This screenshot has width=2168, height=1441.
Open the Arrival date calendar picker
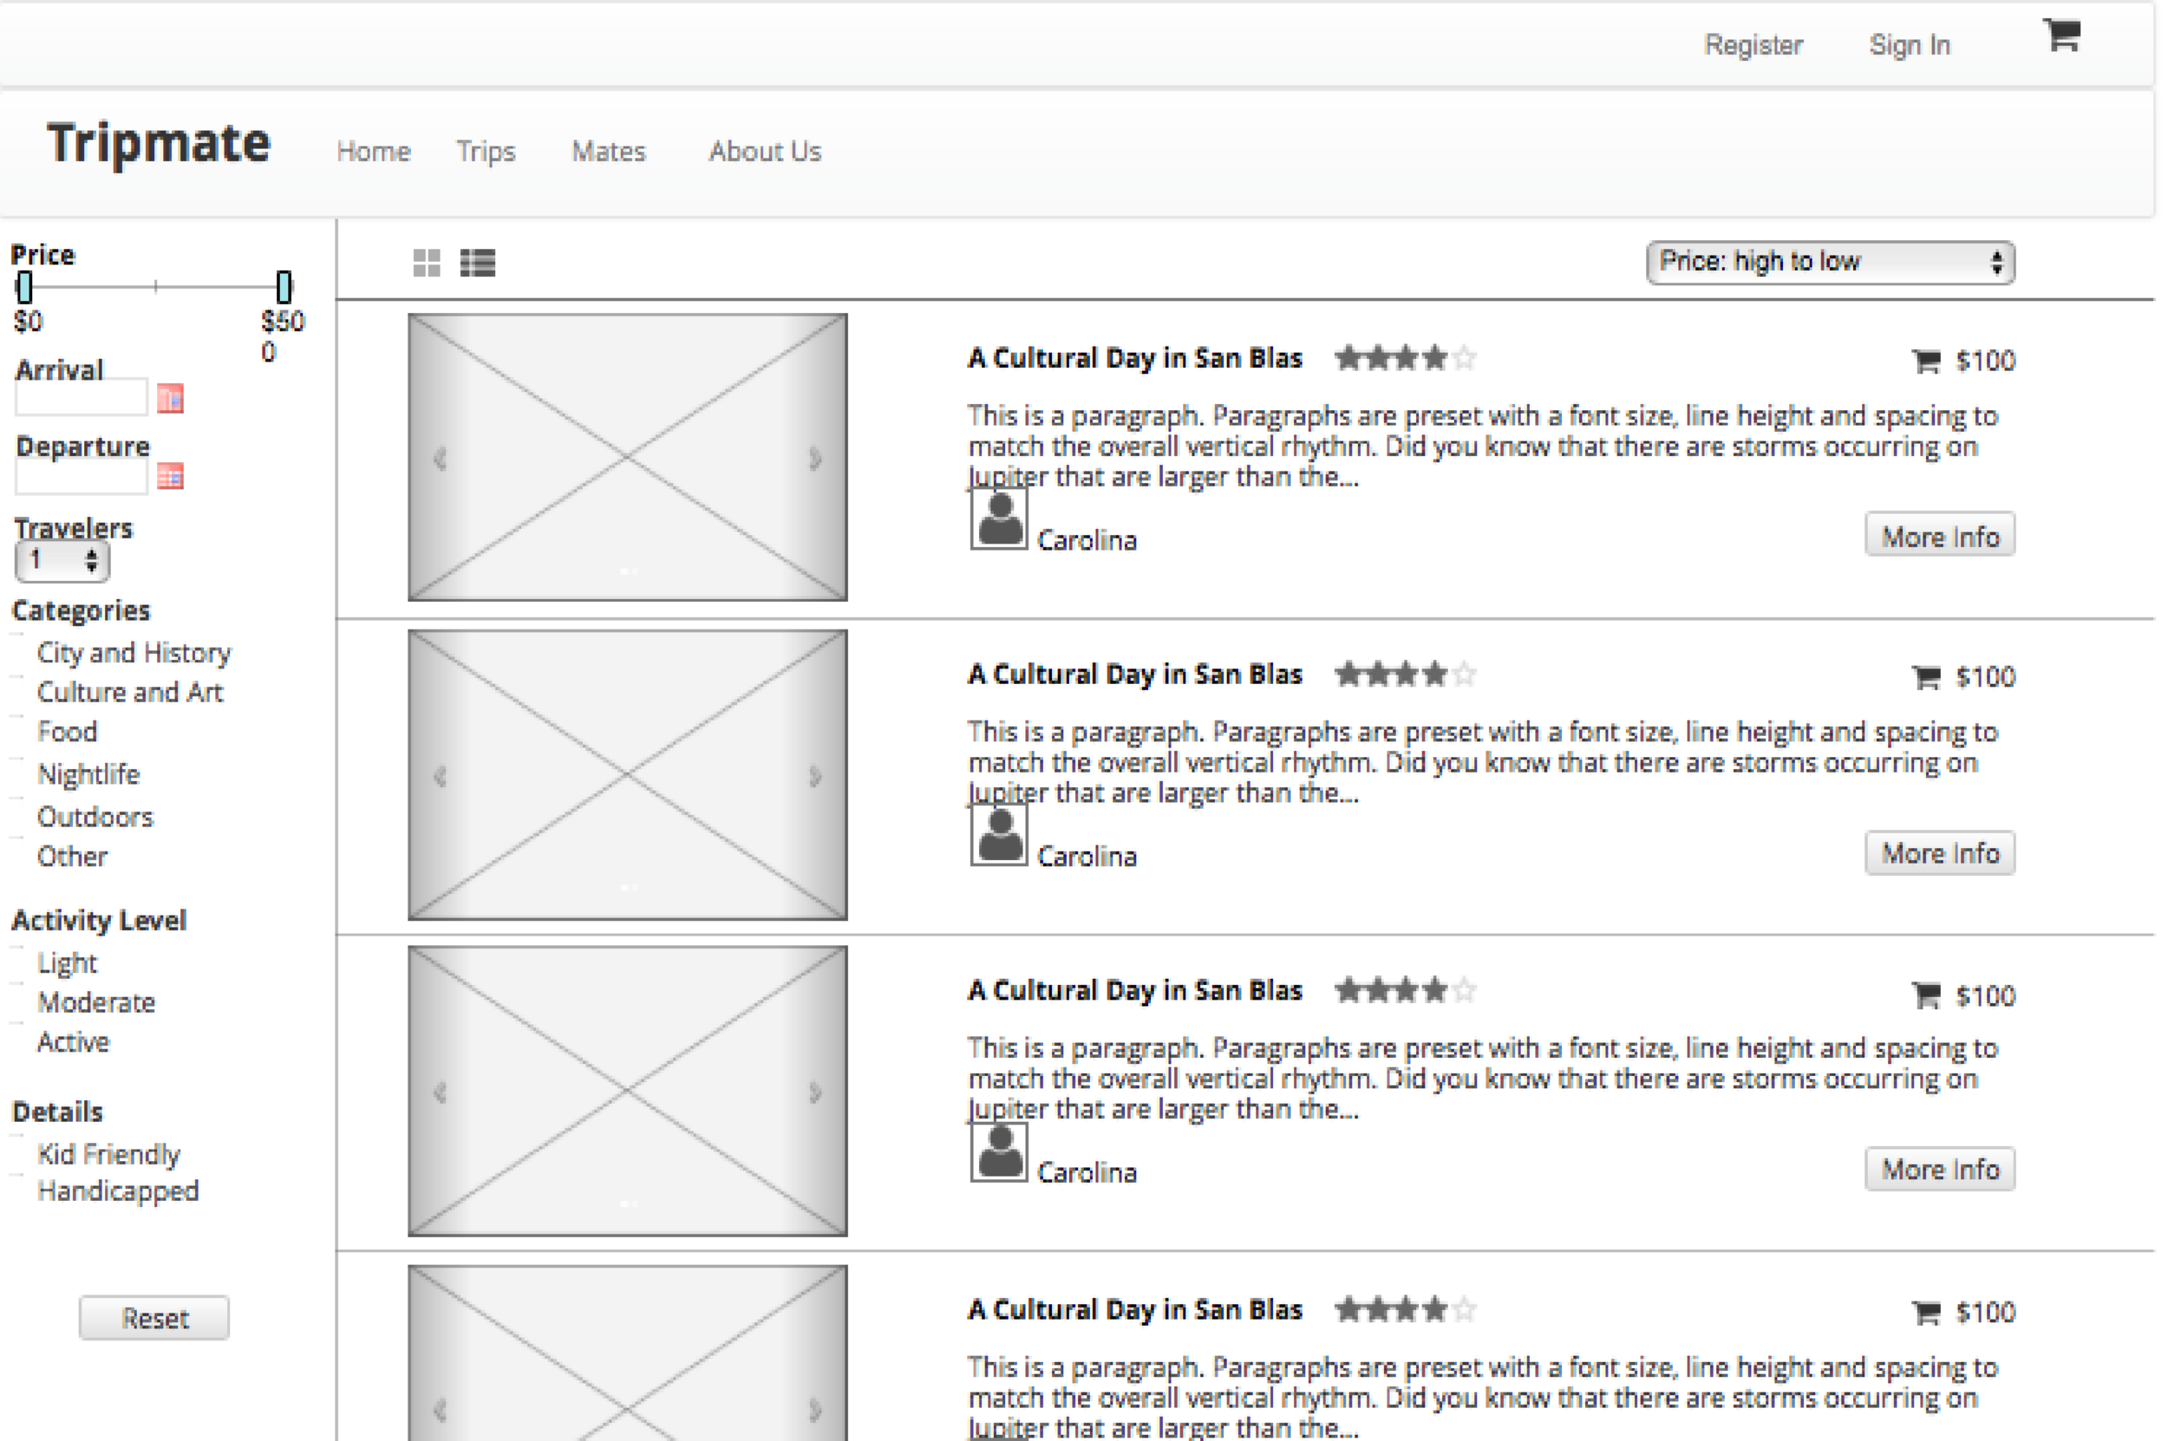pos(169,398)
